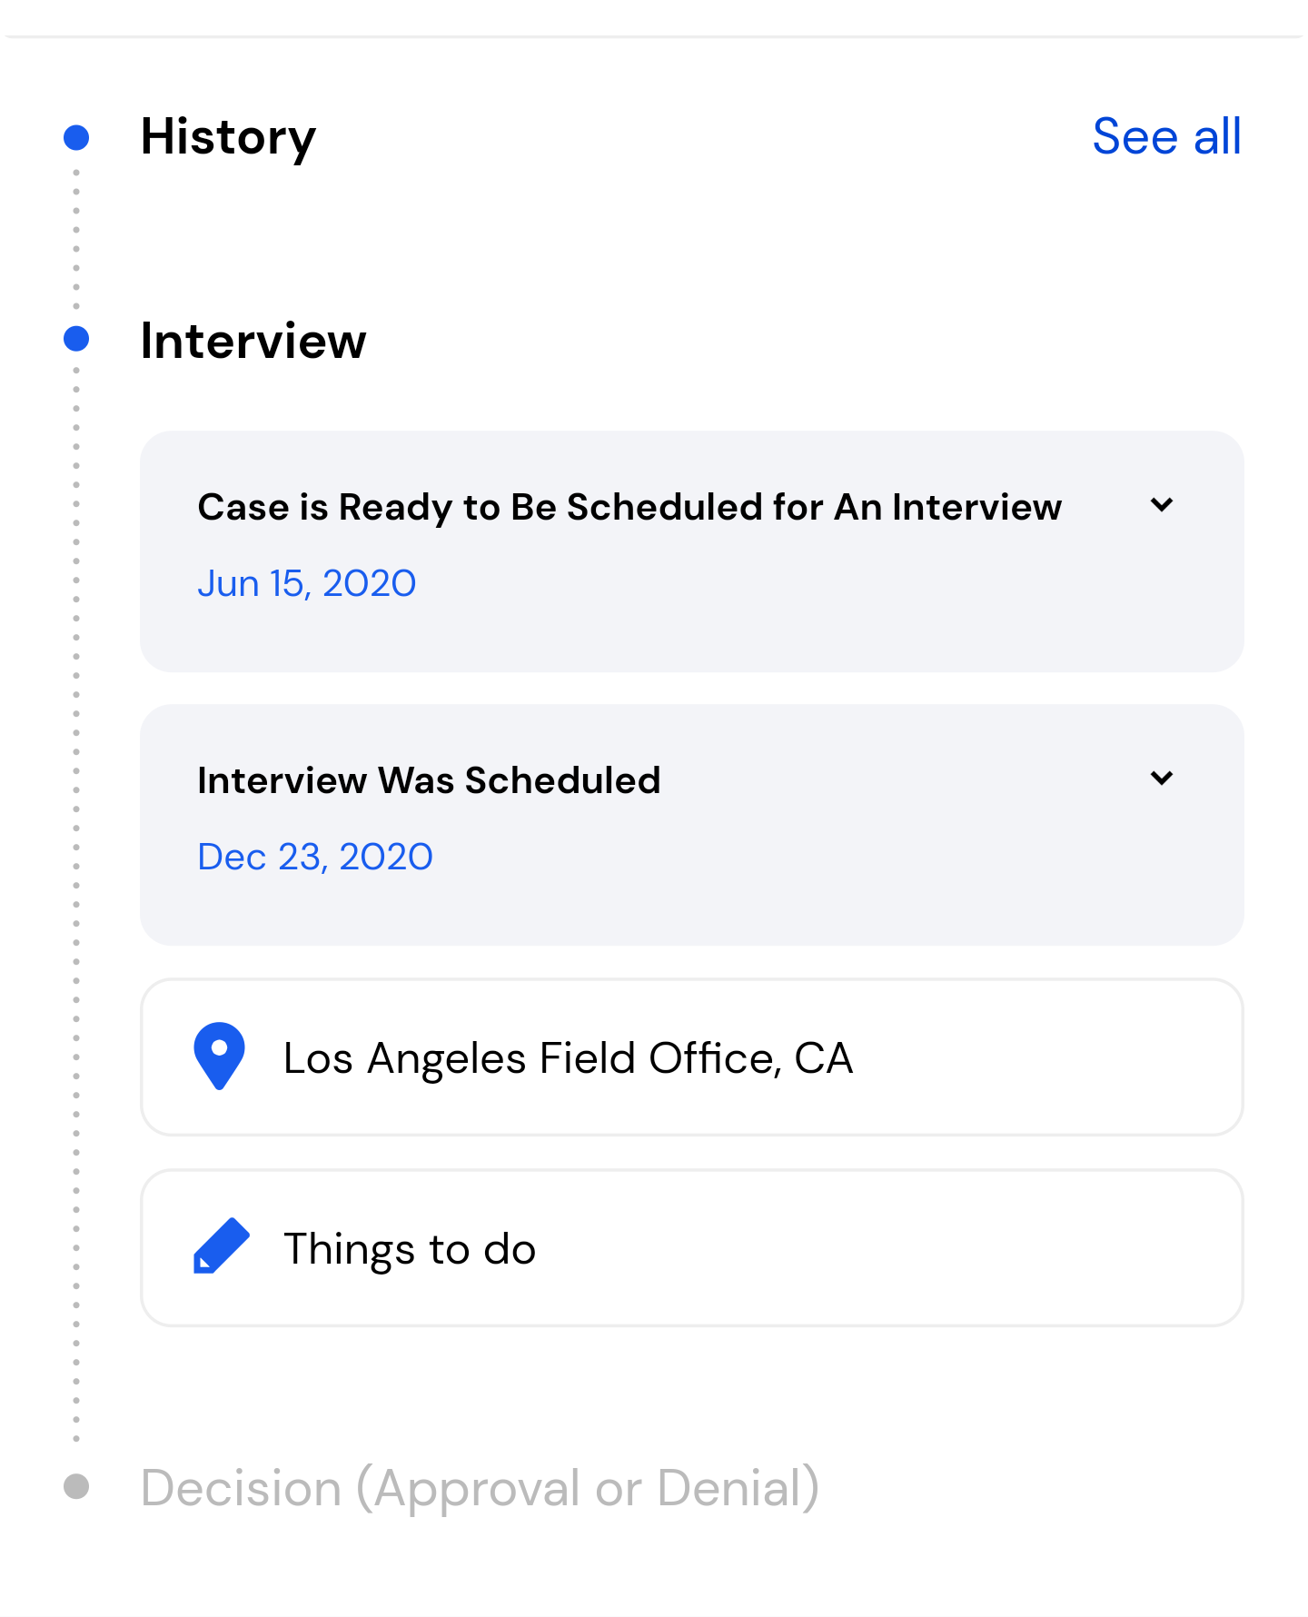Image resolution: width=1308 pixels, height=1617 pixels.
Task: Click the Jun 15, 2020 date
Action: 307,584
